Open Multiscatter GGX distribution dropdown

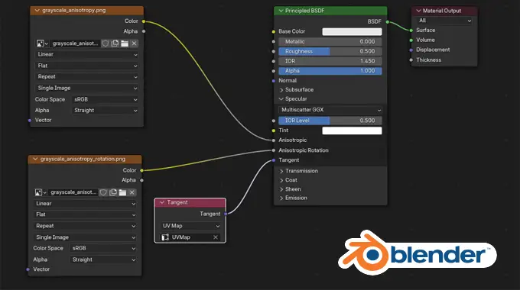click(330, 110)
